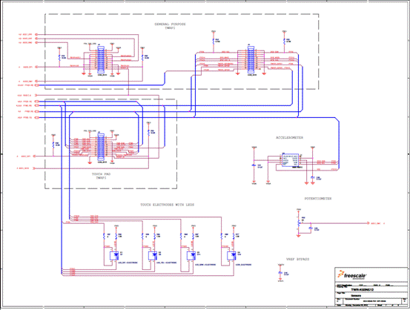Viewport: 410px width, 310px height.
Task: Select the right General Purpose TWRPI connector
Action: click(x=251, y=59)
